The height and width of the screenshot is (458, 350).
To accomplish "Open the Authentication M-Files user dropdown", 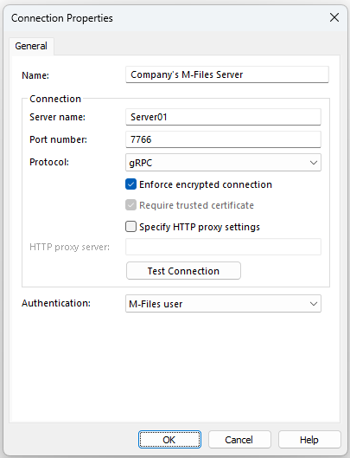I will tap(224, 304).
